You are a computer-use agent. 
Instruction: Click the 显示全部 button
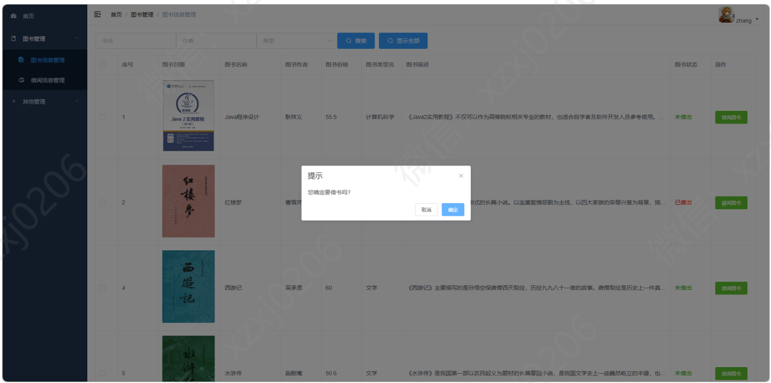tap(403, 41)
